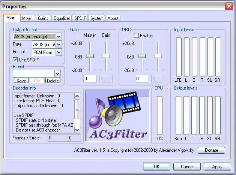This screenshot has height=175, width=236.
Task: Click the C output level meter
Action: [194, 115]
